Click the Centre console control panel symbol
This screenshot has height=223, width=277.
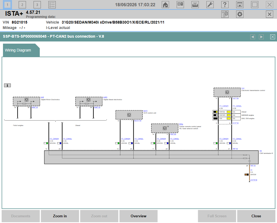[x=165, y=128]
